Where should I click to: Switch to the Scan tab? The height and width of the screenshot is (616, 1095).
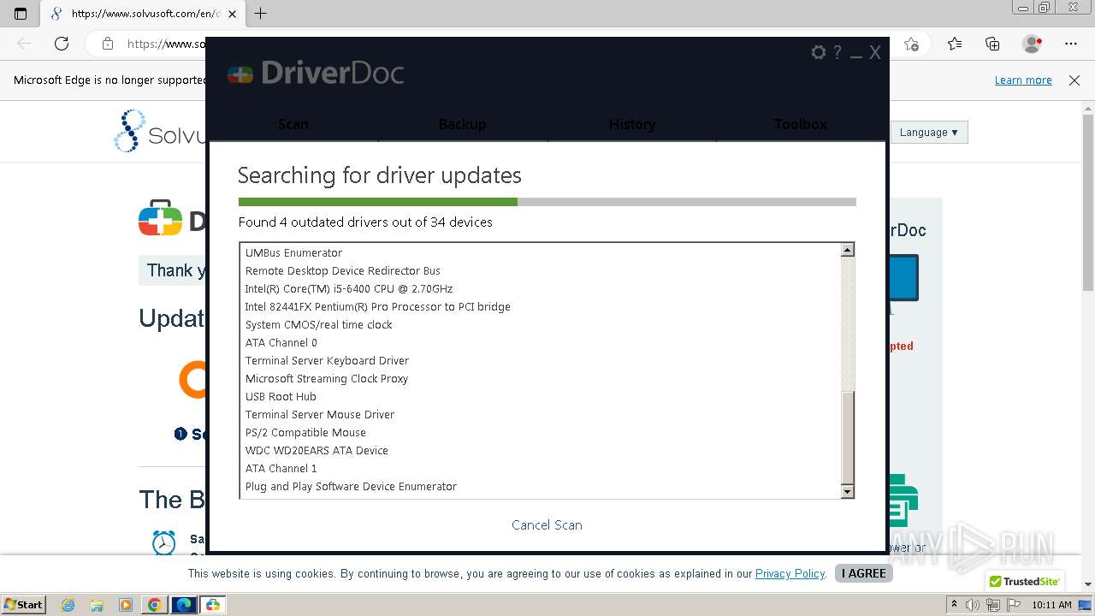(x=293, y=124)
